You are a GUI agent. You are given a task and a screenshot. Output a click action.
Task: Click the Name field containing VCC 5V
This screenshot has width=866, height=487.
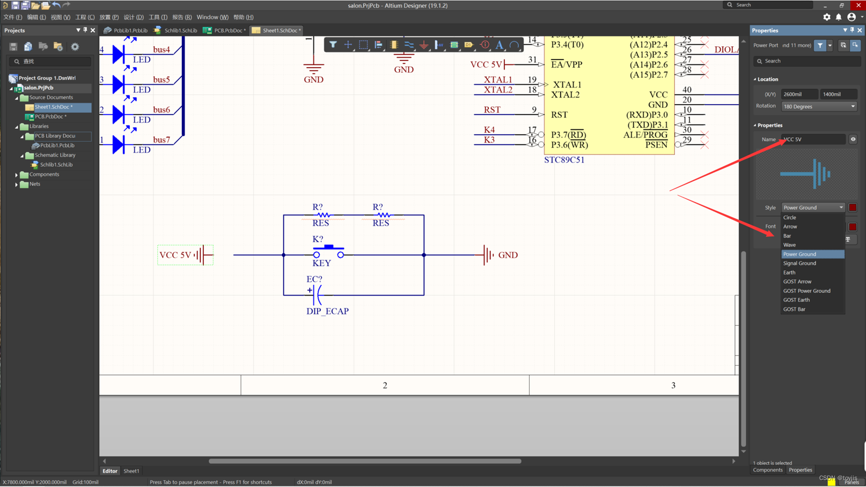pos(813,139)
